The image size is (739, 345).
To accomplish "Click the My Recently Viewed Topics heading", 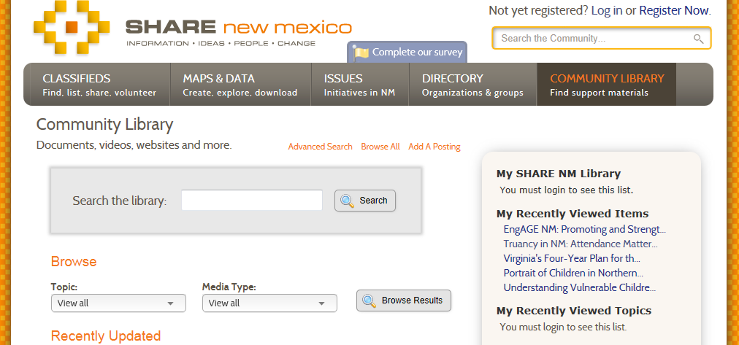I will [x=573, y=311].
